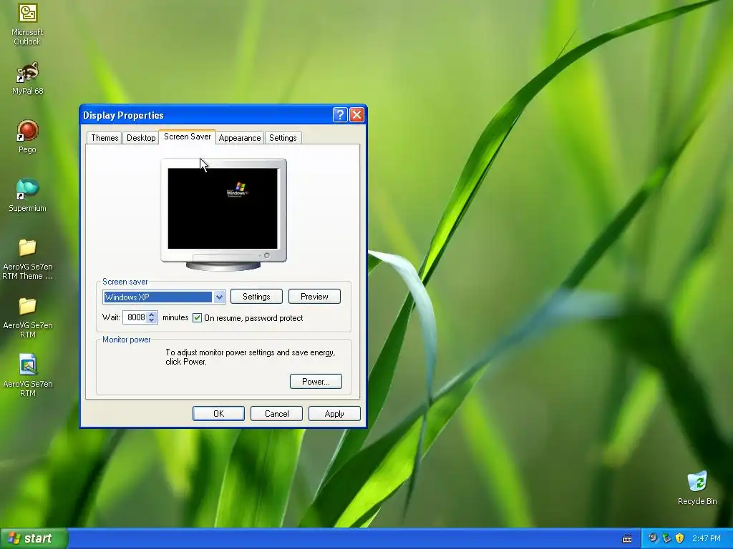Image resolution: width=733 pixels, height=549 pixels.
Task: Close the Display Properties window
Action: pyautogui.click(x=356, y=115)
